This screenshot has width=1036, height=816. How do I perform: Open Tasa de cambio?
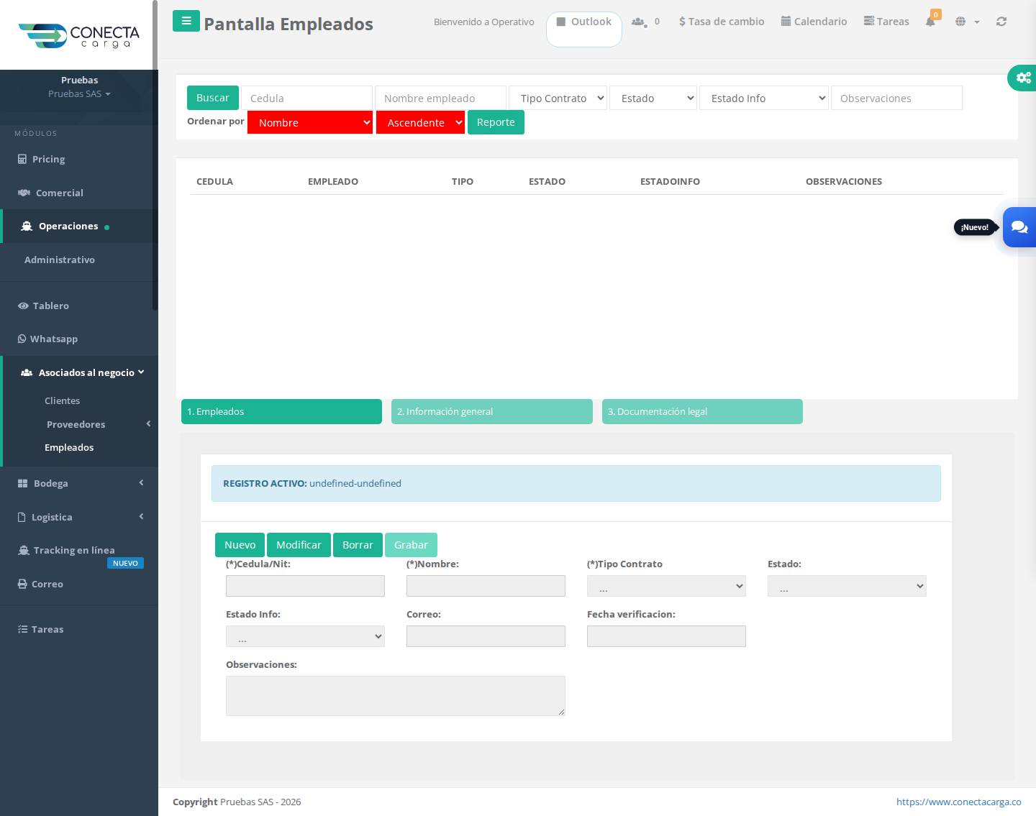[722, 22]
